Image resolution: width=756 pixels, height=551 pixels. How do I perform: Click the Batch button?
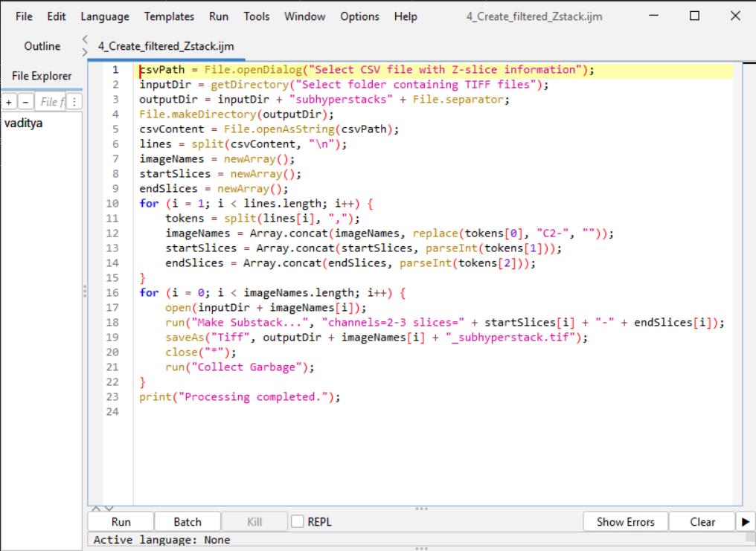188,521
